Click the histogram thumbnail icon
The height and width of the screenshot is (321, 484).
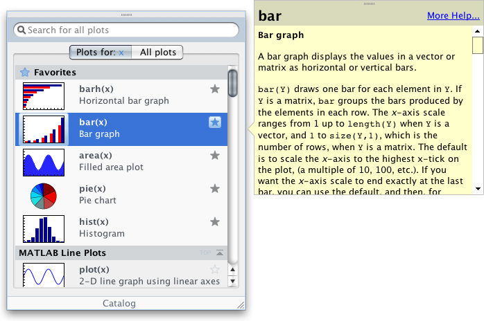(x=43, y=228)
